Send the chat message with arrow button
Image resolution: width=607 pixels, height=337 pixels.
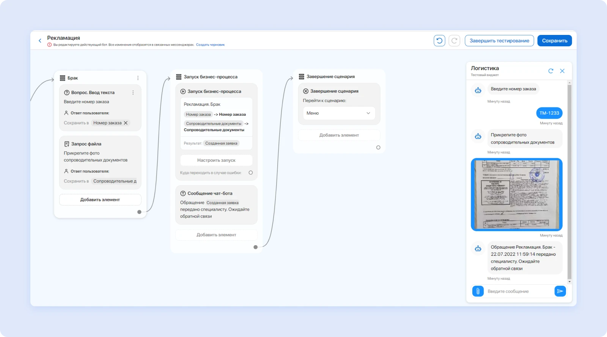pyautogui.click(x=560, y=291)
